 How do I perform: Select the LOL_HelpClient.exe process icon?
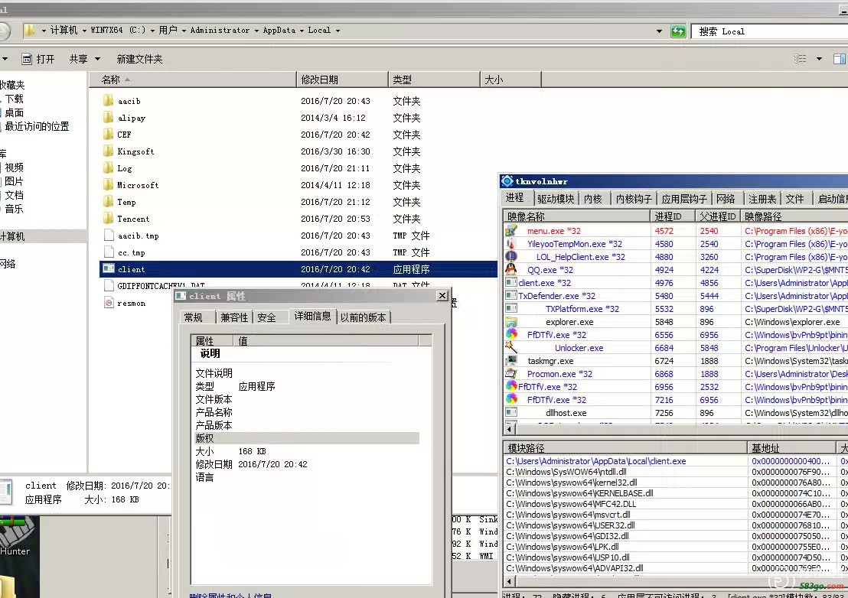point(511,257)
